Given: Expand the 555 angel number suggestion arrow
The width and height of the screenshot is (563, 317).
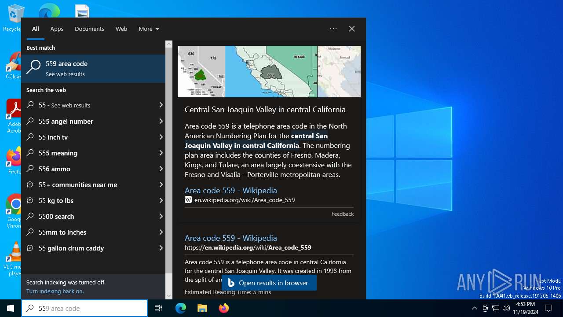Looking at the screenshot, I should (x=161, y=121).
